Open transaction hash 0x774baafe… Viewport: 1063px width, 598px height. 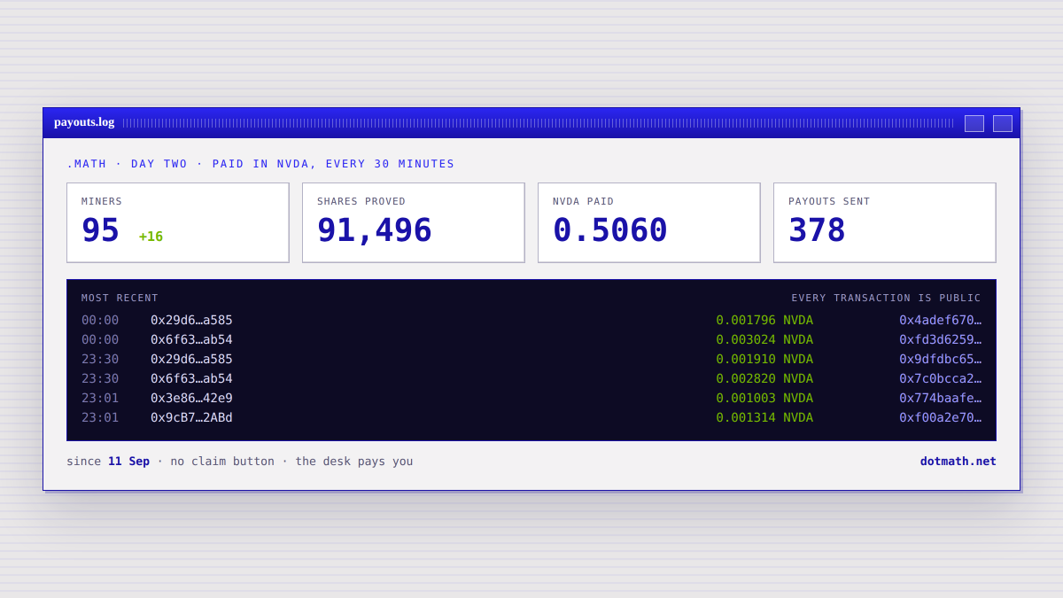(940, 398)
